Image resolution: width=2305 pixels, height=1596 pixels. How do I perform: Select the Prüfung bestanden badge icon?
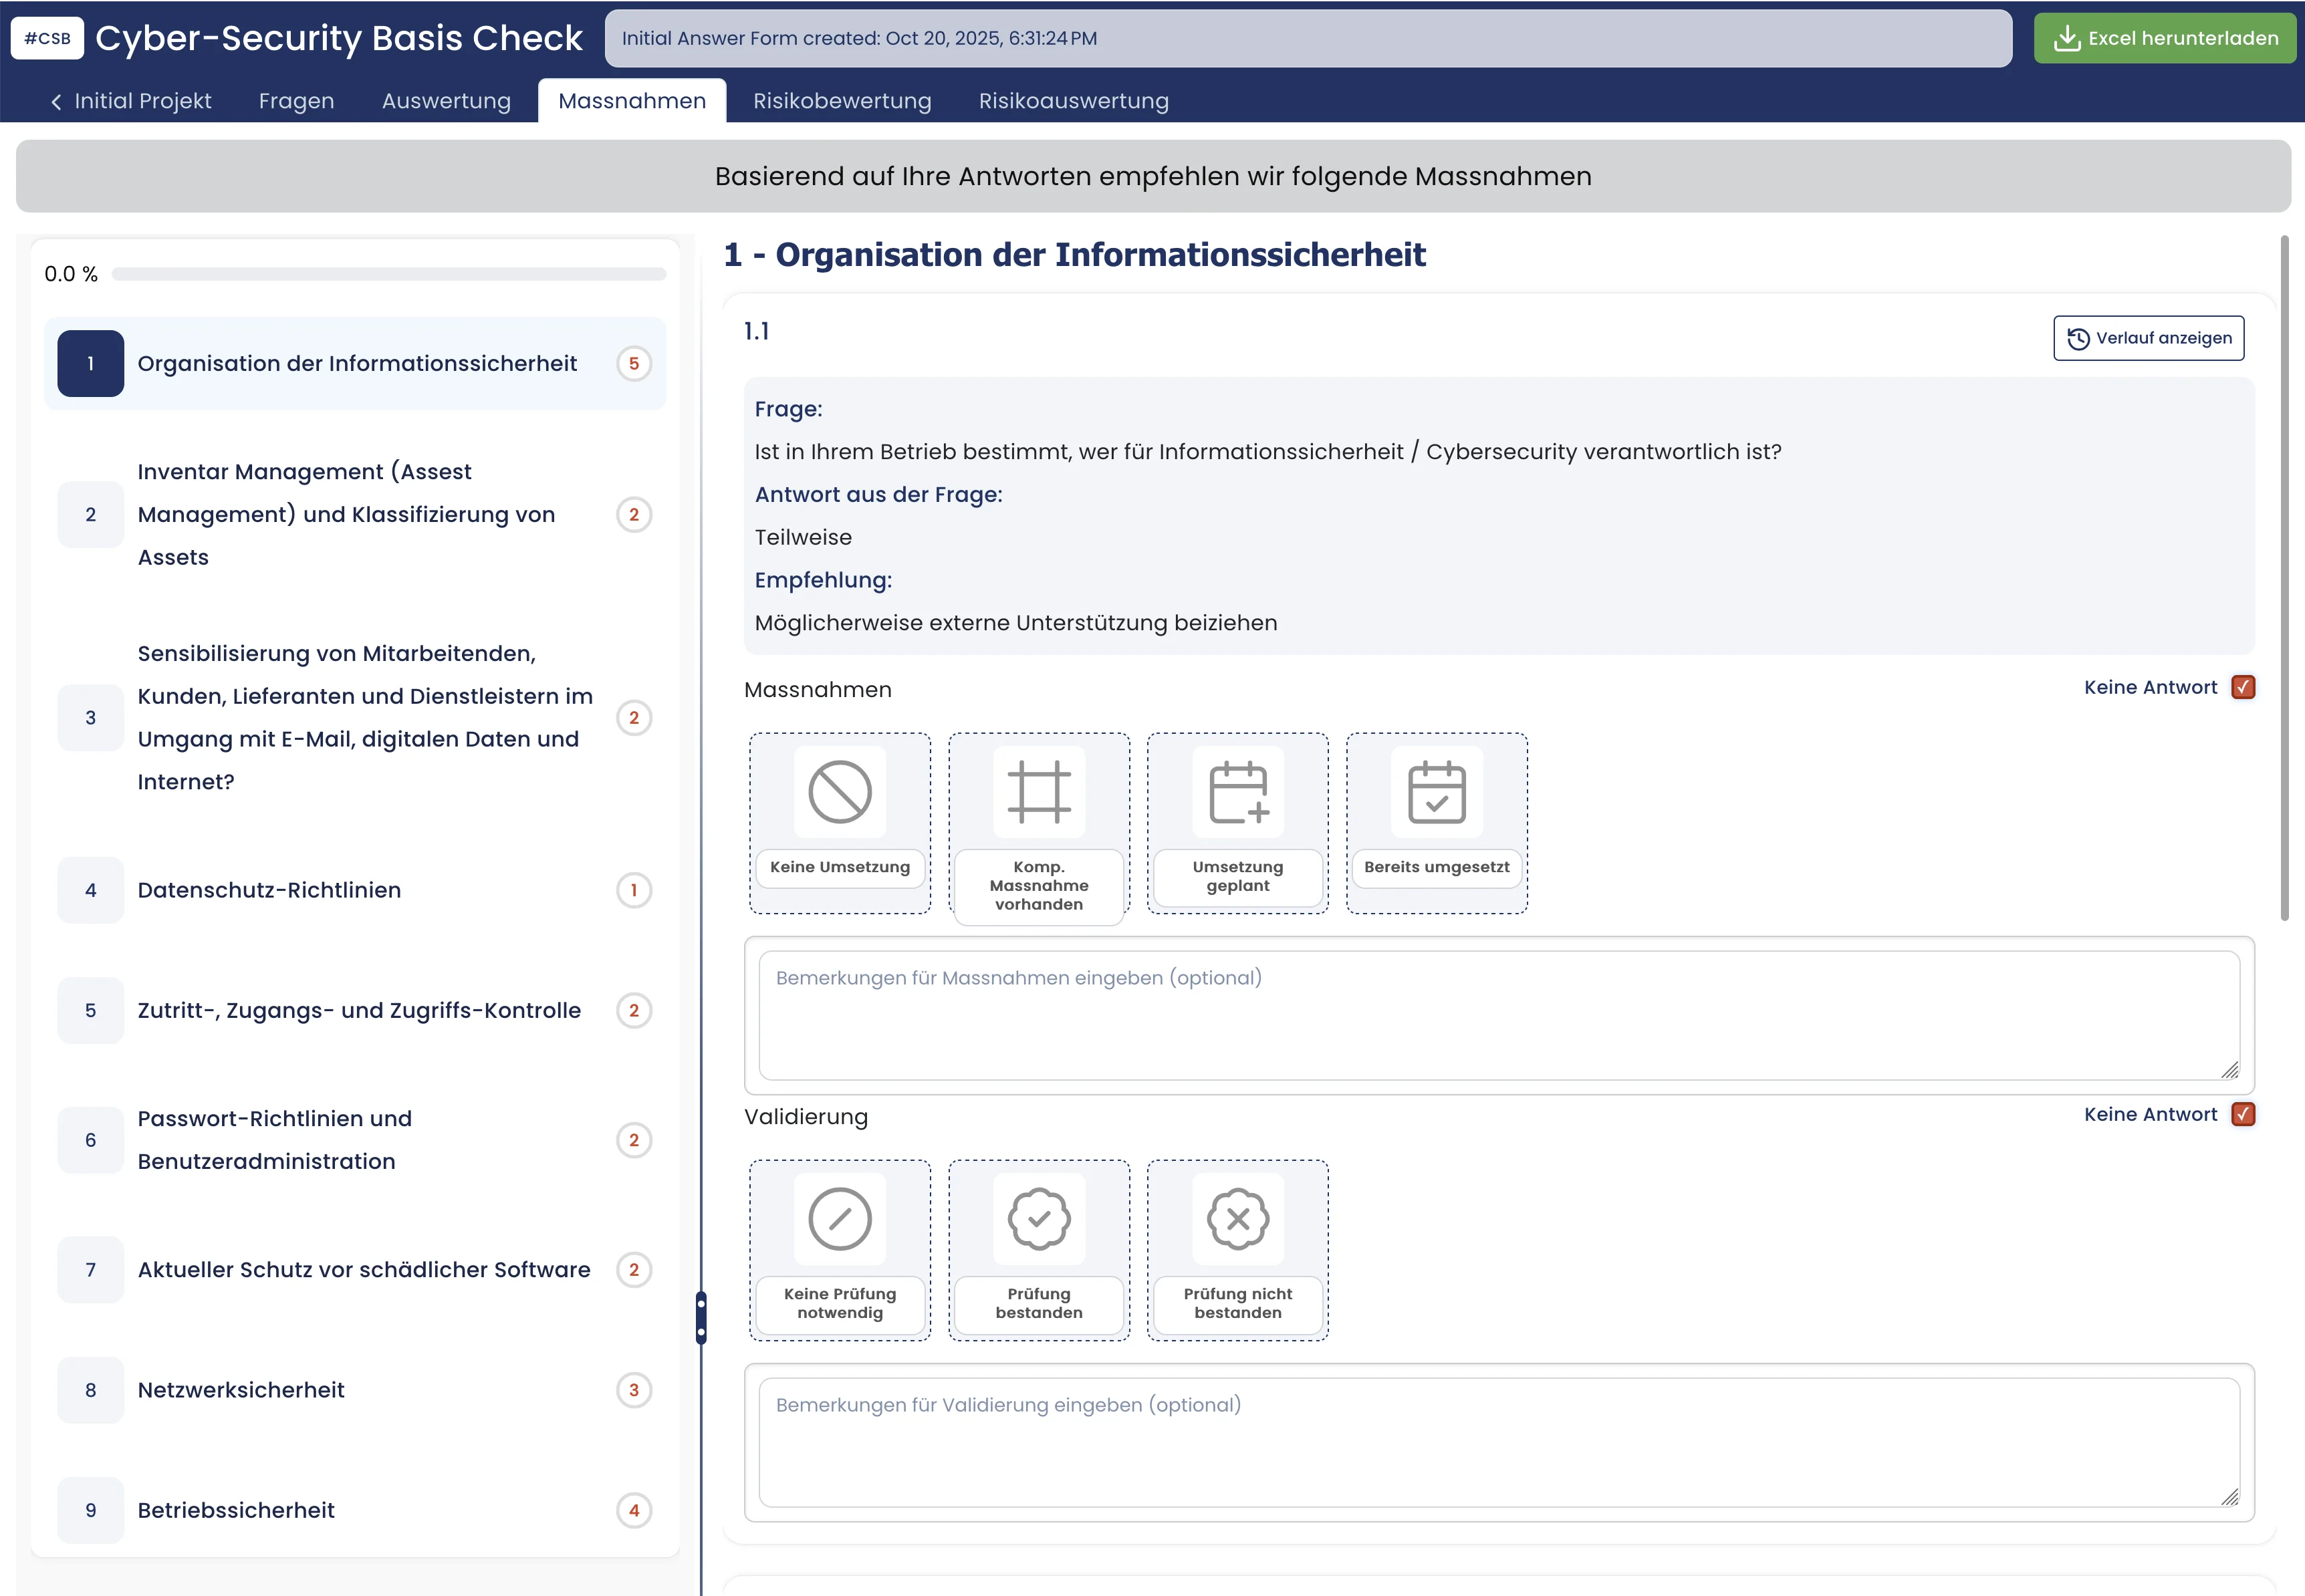1039,1219
